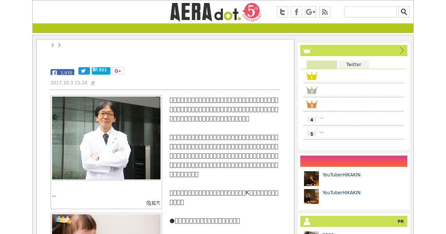Click the PR label in sidebar header
446x234 pixels.
tap(401, 221)
